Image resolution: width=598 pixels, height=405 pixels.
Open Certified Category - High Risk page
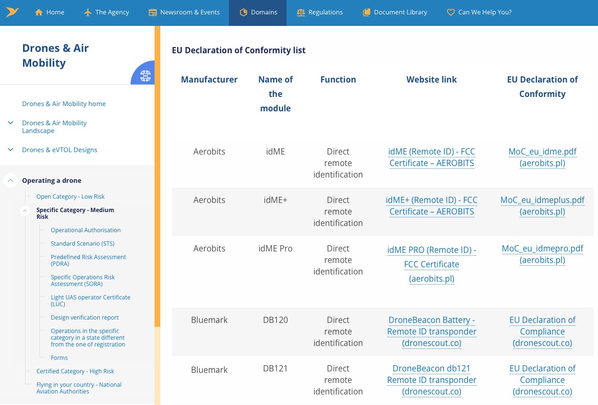tap(75, 371)
